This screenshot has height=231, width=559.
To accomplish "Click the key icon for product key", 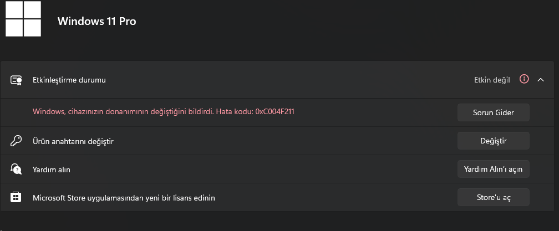I will click(16, 141).
